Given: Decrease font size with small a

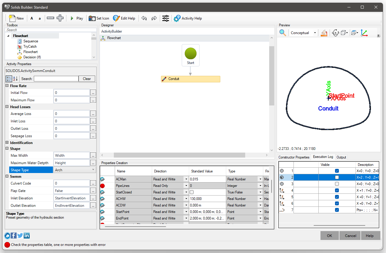Looking at the screenshot, I should tap(40, 18).
